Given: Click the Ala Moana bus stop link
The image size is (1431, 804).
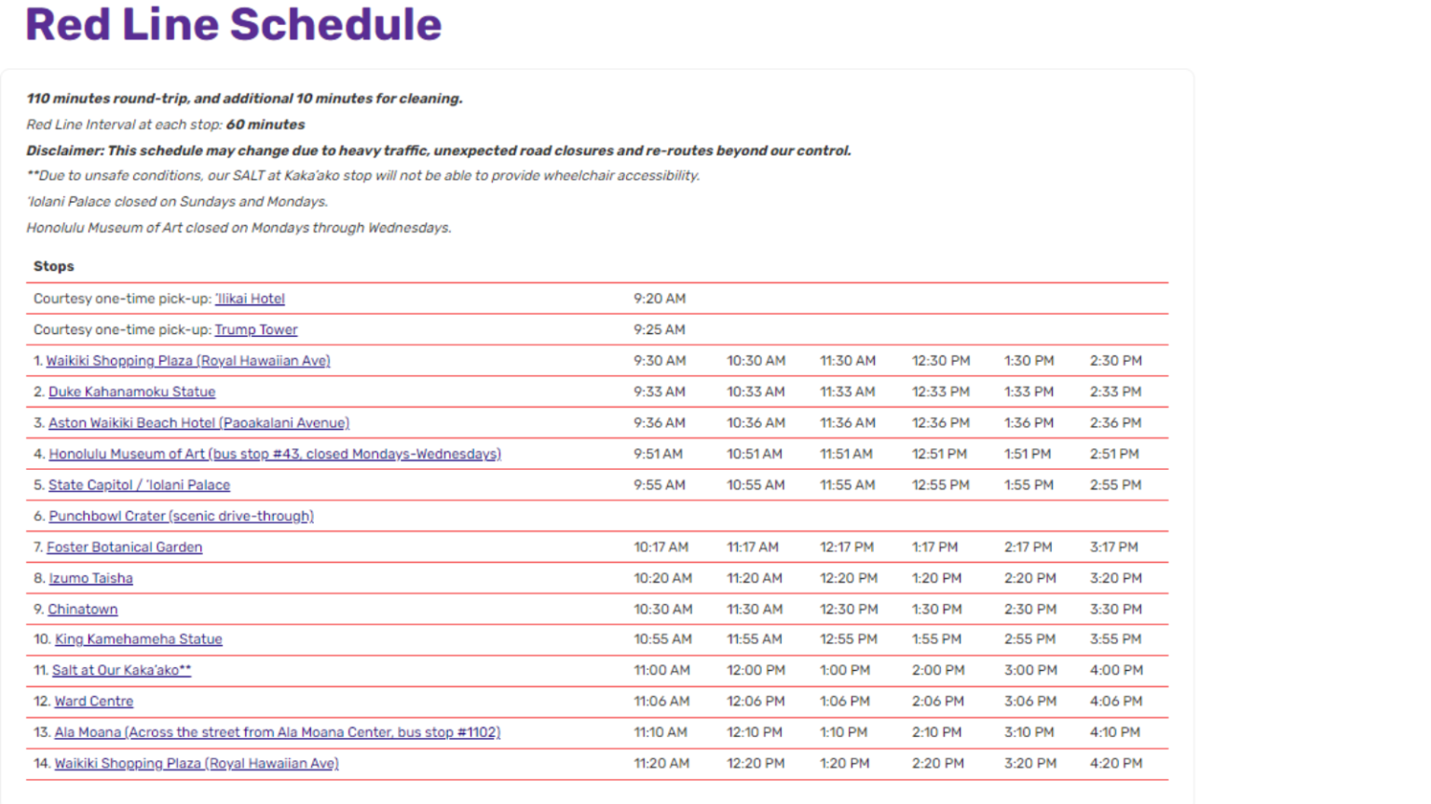Looking at the screenshot, I should [277, 732].
